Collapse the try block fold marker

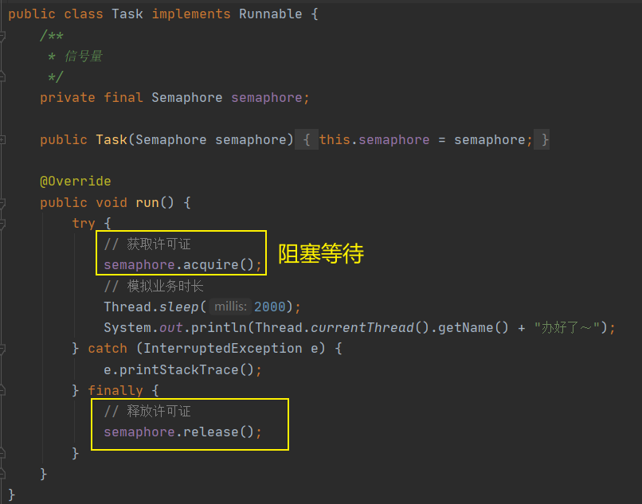tap(2, 224)
